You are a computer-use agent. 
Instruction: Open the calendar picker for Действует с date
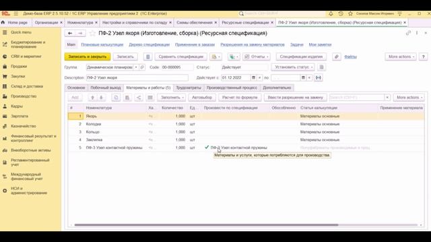253,78
